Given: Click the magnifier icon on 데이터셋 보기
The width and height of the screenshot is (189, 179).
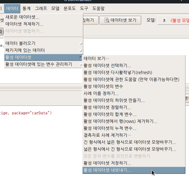Looking at the screenshot, I should 107,20.
